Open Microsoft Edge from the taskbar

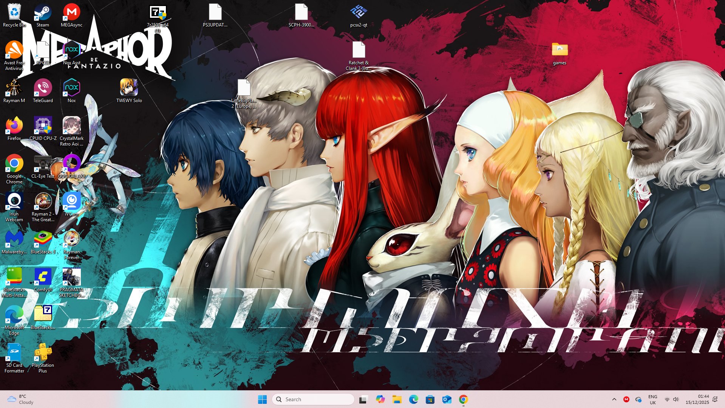(x=413, y=399)
